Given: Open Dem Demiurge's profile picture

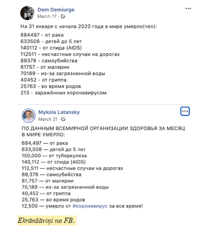Looking at the screenshot, I should coord(27,13).
